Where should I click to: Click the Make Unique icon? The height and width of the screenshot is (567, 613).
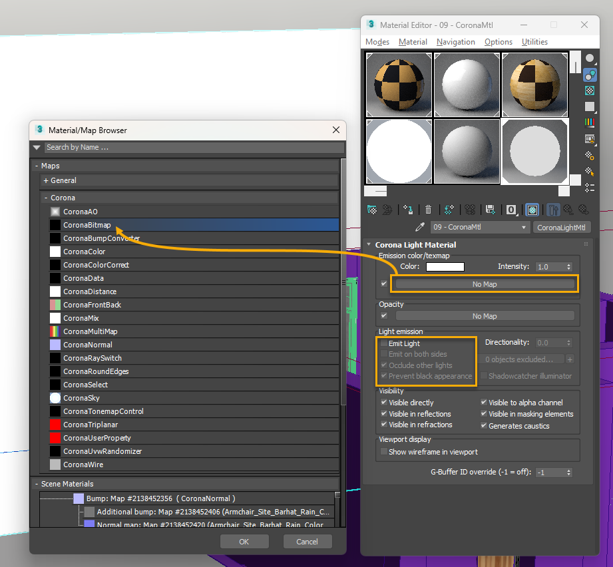point(469,210)
